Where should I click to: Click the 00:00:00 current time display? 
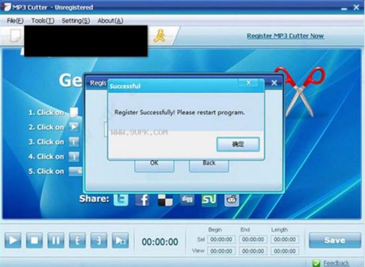[x=160, y=242]
